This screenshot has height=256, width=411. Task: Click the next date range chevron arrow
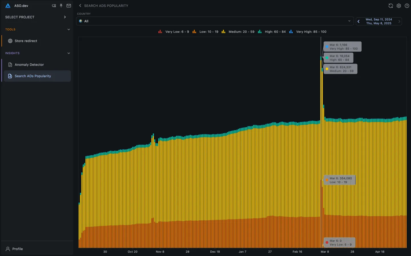click(x=399, y=21)
